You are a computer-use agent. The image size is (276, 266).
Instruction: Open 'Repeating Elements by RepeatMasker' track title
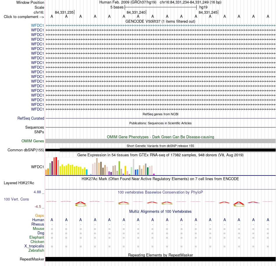point(160,255)
